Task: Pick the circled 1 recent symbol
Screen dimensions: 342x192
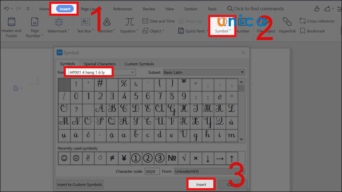Action: click(136, 158)
